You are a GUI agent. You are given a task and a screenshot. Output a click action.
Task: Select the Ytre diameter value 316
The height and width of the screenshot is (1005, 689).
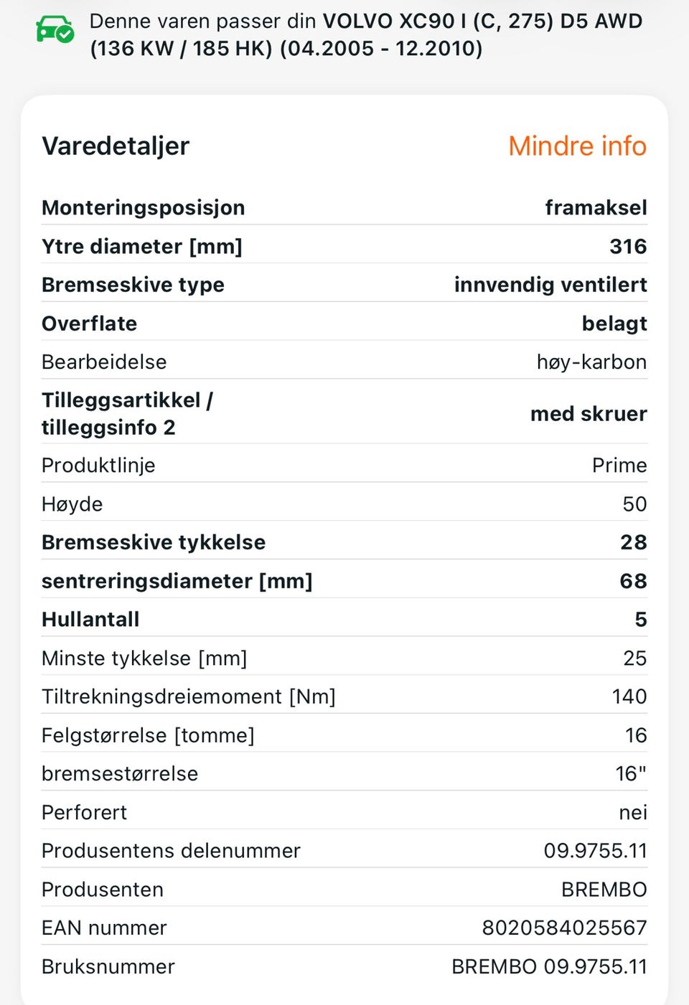[x=628, y=246]
